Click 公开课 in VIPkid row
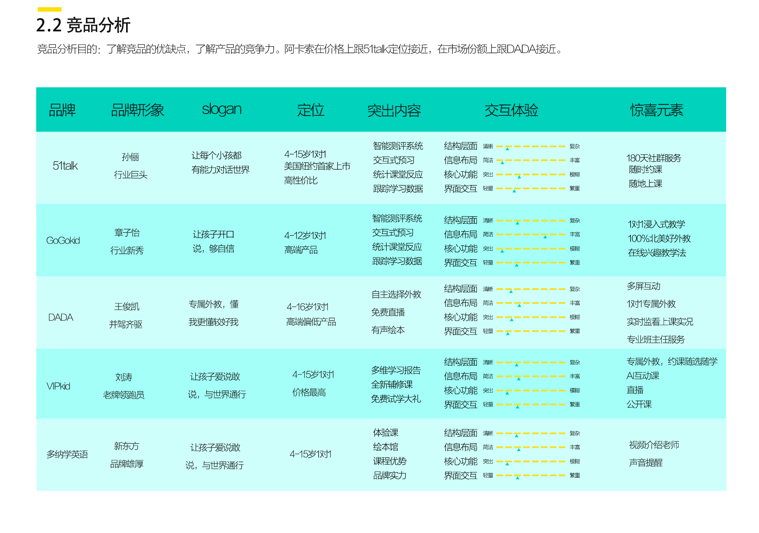759x533 pixels. 639,404
